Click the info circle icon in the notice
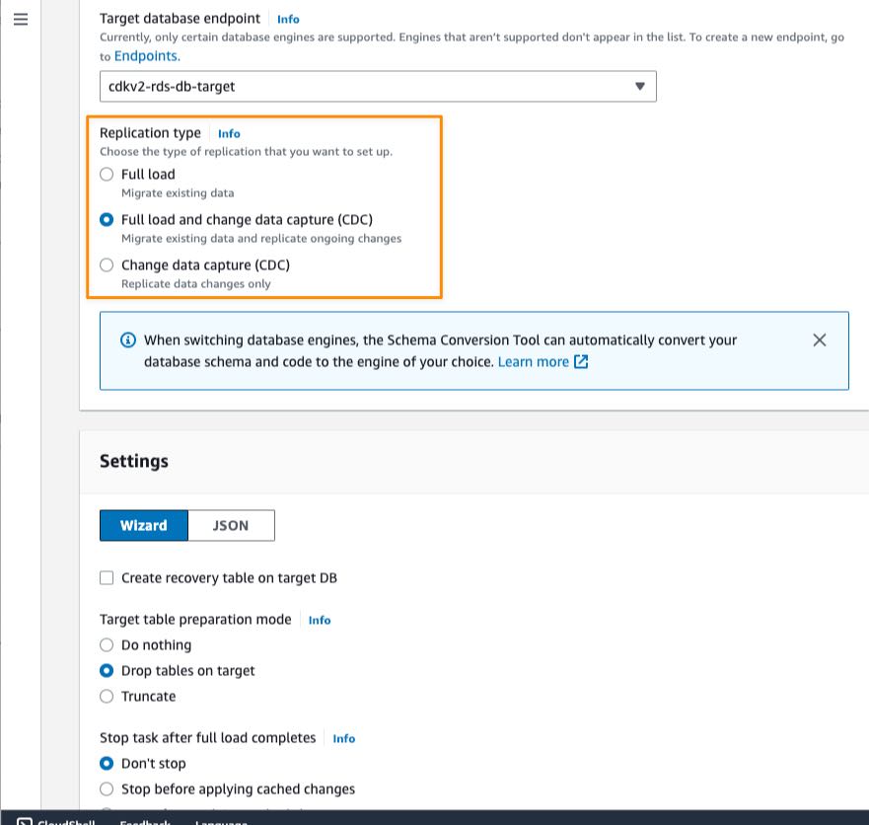This screenshot has width=869, height=825. coord(128,339)
